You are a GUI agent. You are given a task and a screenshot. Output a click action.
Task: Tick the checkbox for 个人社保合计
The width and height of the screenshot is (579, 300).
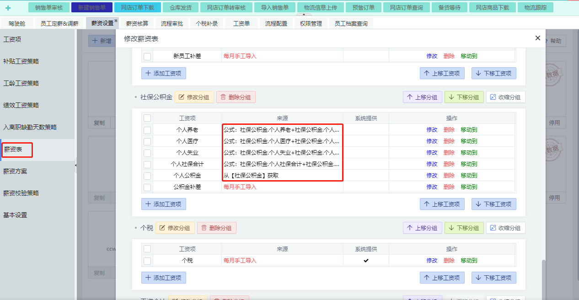pos(147,164)
